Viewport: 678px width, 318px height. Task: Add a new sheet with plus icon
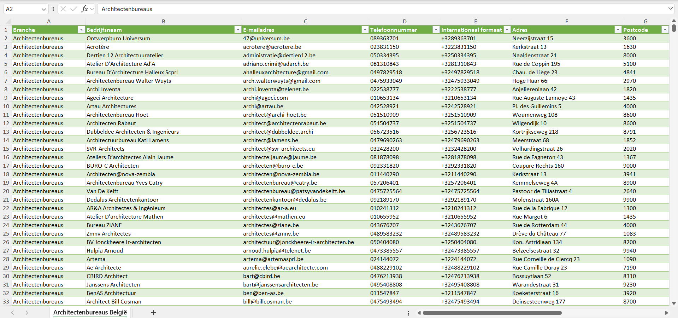coord(153,313)
